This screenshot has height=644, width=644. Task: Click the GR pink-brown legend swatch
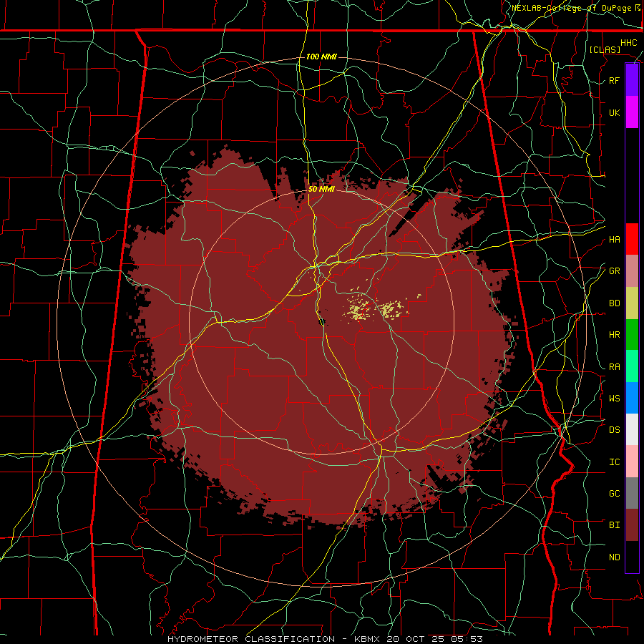click(632, 271)
